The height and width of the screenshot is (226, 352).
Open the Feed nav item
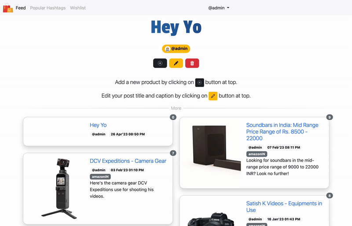pyautogui.click(x=21, y=8)
